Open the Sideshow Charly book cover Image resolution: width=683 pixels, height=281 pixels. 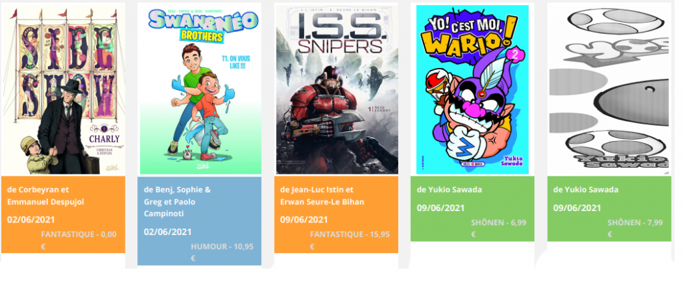(x=63, y=90)
